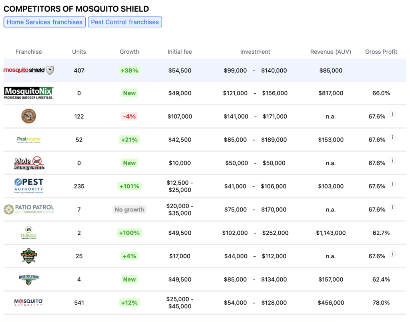Open the Mole Management logo
Screen dimensions: 410x322
tap(29, 163)
